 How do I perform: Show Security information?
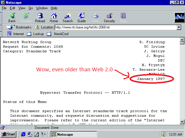click(x=109, y=18)
